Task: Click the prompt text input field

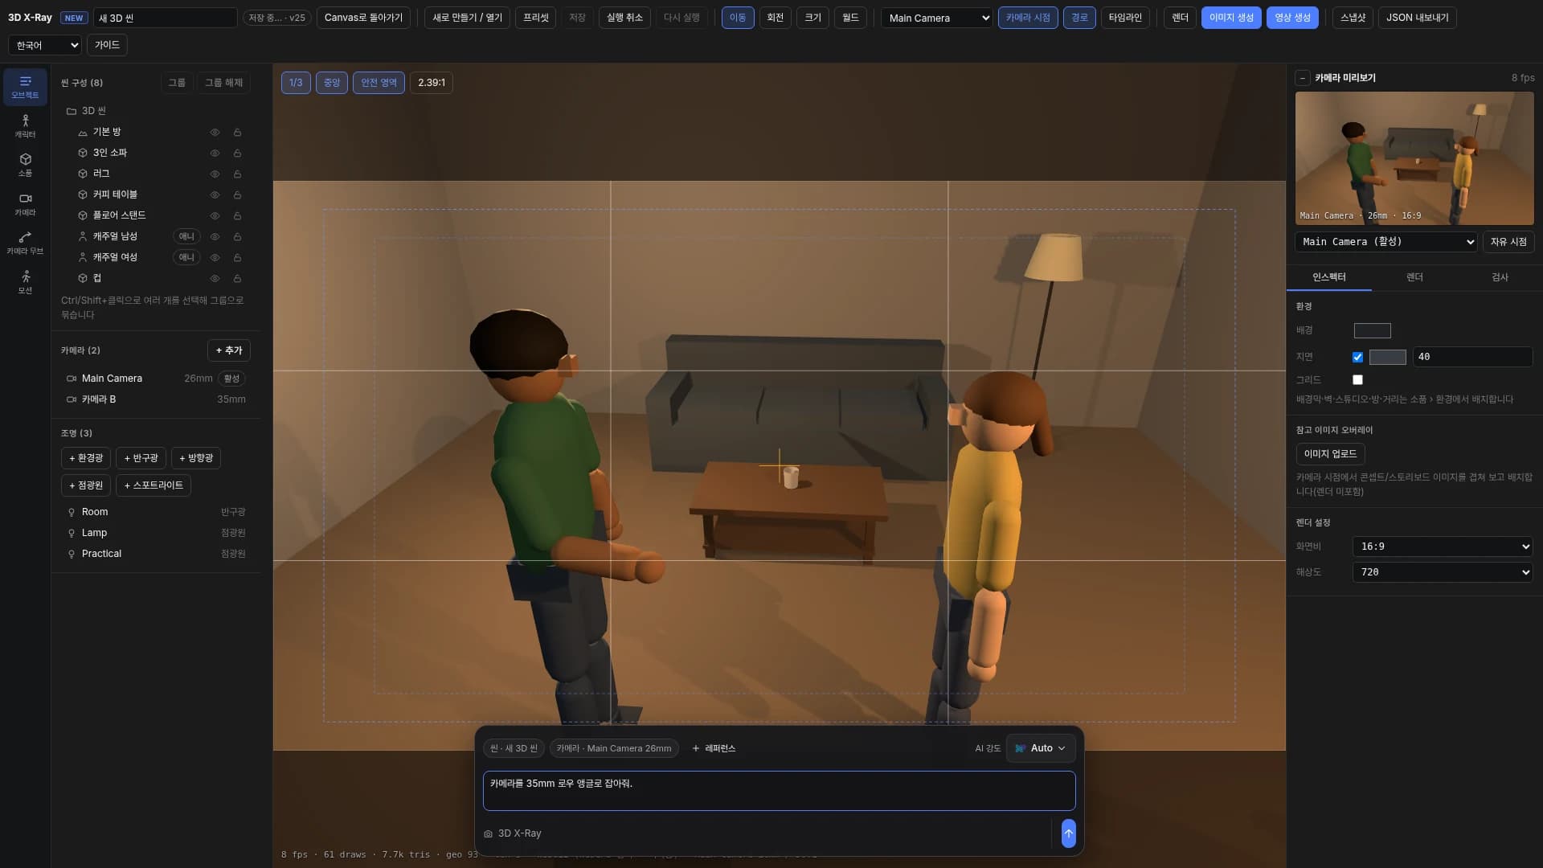Action: pos(779,791)
